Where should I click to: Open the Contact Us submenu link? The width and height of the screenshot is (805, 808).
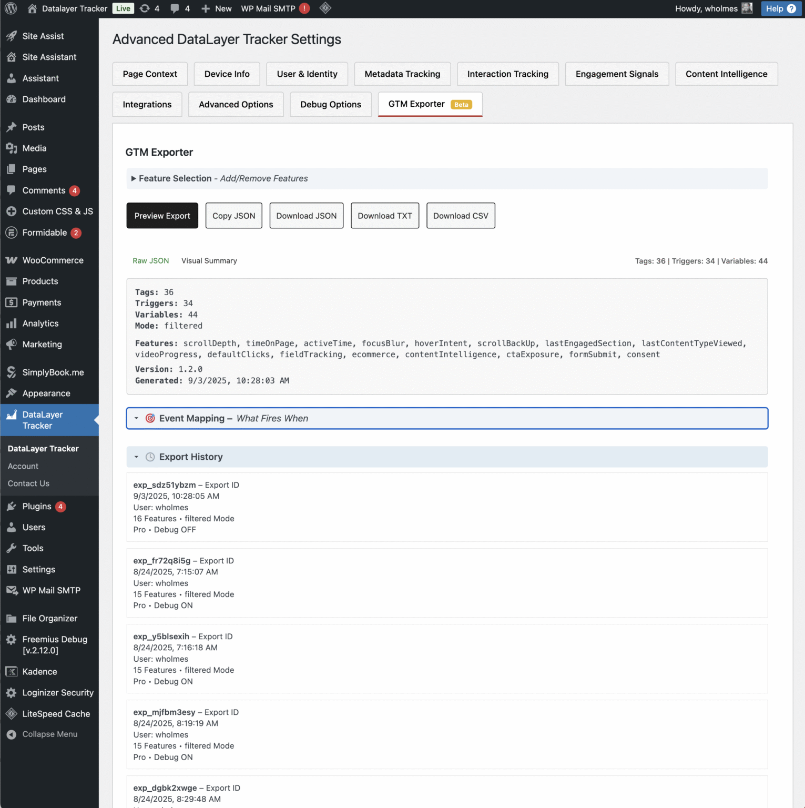[x=28, y=483]
